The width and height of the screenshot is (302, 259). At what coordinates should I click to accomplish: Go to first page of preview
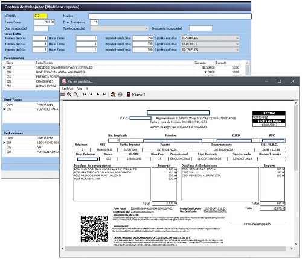coord(85,95)
